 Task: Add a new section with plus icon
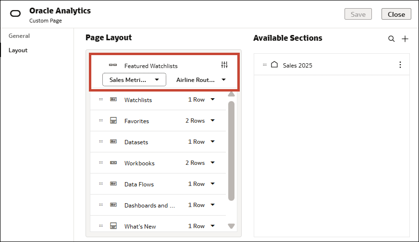point(405,39)
